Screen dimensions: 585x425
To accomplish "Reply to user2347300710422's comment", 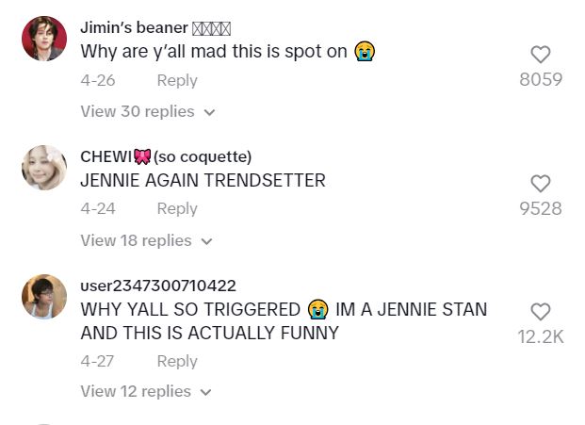I will [x=177, y=361].
